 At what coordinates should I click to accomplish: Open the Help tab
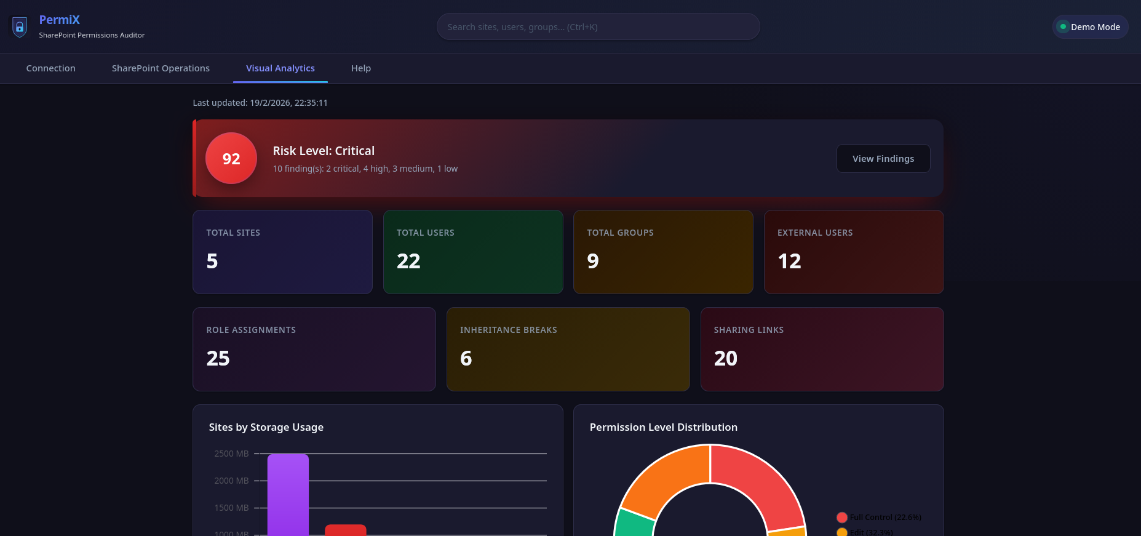tap(360, 68)
